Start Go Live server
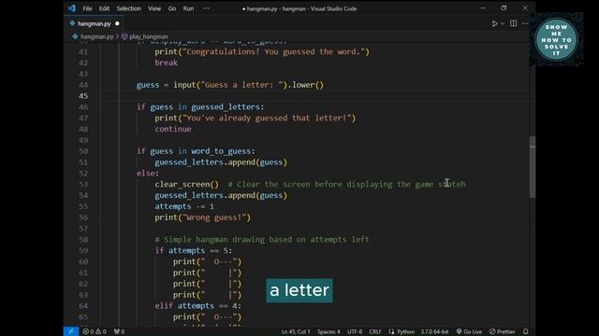 (x=469, y=332)
